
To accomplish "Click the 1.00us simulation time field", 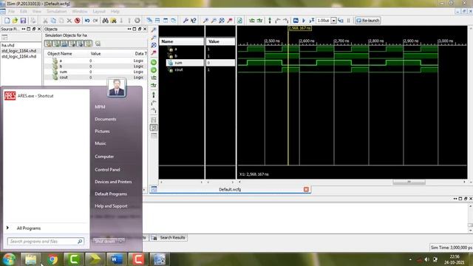I will 324,21.
